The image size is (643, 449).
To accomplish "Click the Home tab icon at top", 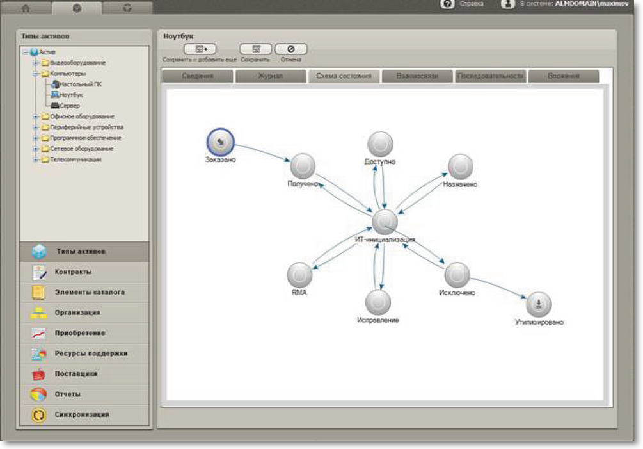I will click(26, 8).
